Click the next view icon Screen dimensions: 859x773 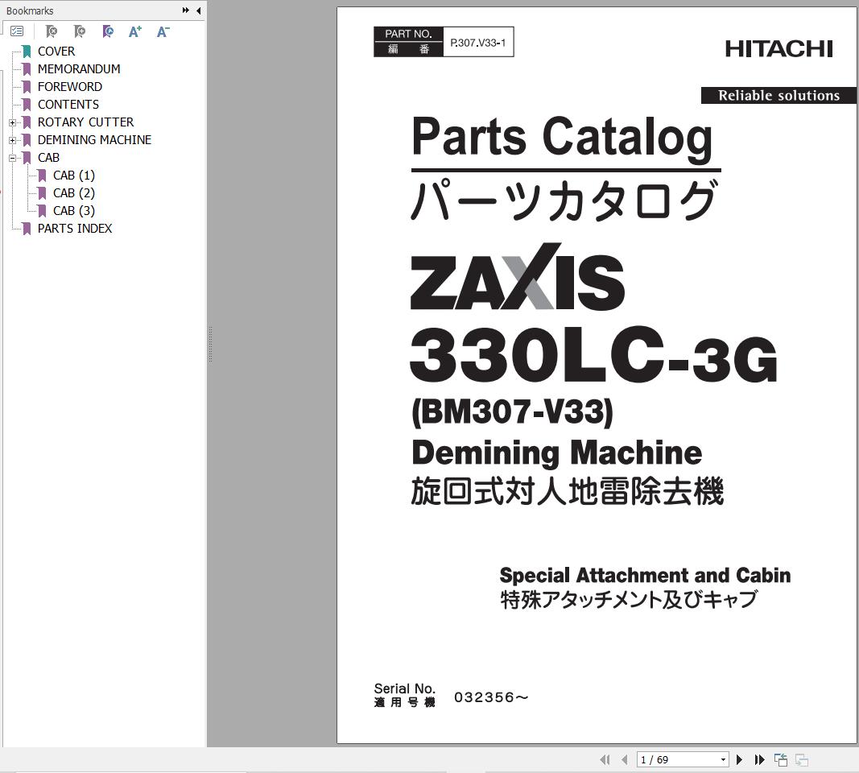point(802,759)
